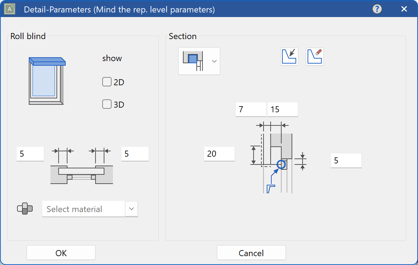
Task: Click the section profile thumbnail in dropdown
Action: point(193,61)
